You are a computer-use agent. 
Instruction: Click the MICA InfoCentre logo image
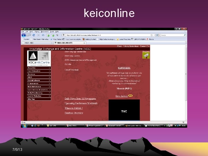39,58
